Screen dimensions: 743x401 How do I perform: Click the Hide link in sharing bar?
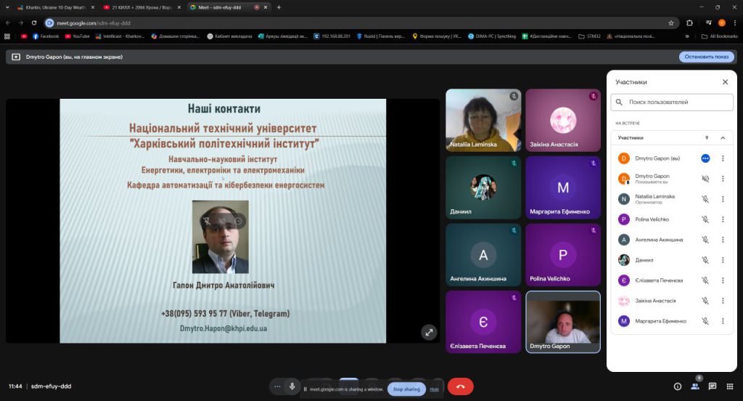point(434,389)
